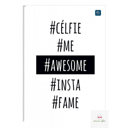
Task: Click the darmar office script text
Action: [100, 121]
